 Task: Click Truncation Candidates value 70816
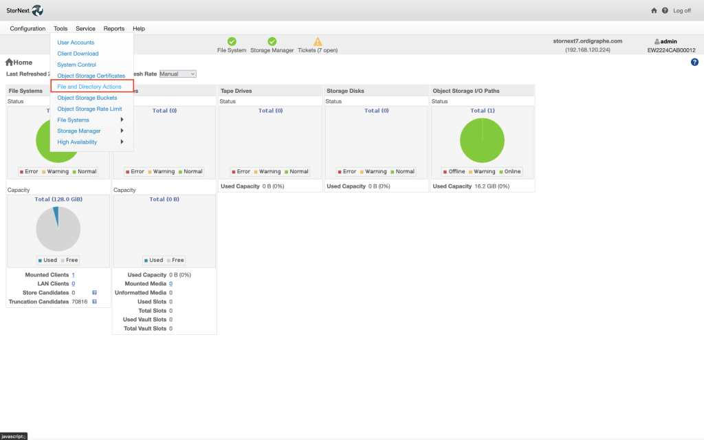[80, 302]
